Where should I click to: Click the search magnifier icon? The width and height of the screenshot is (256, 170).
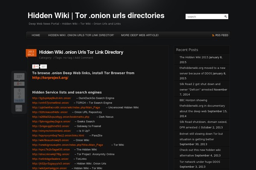click(225, 17)
